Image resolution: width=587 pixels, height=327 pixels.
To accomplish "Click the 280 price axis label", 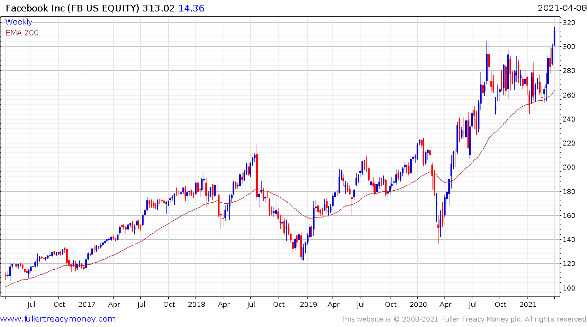I will (569, 71).
